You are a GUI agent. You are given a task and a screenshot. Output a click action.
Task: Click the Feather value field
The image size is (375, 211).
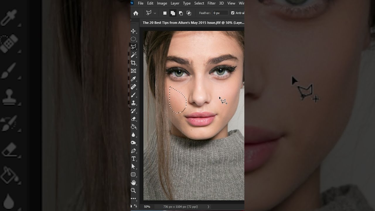(x=220, y=13)
